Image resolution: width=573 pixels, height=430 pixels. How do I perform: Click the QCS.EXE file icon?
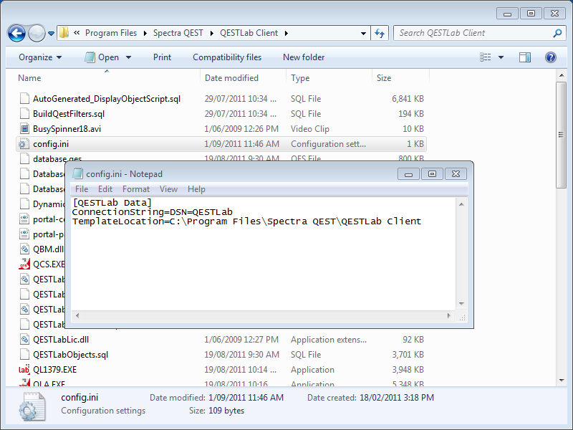(24, 264)
